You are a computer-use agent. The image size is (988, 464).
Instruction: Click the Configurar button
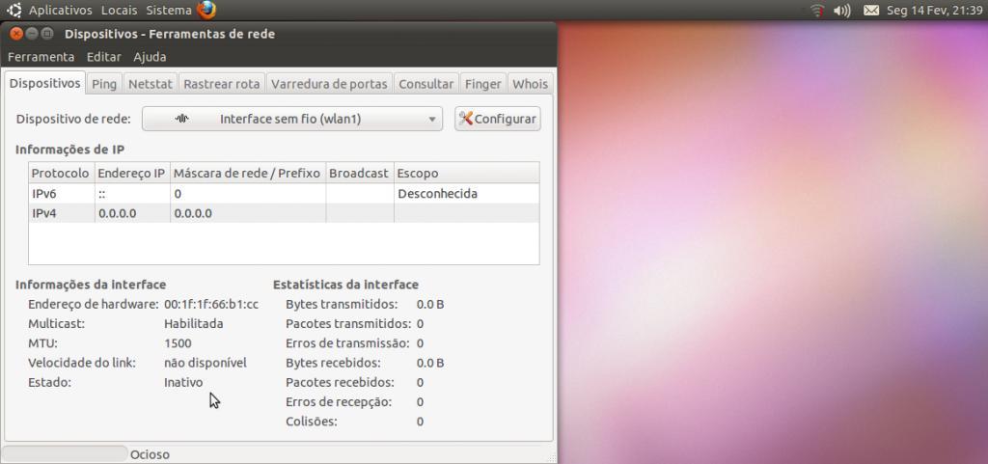coord(498,119)
